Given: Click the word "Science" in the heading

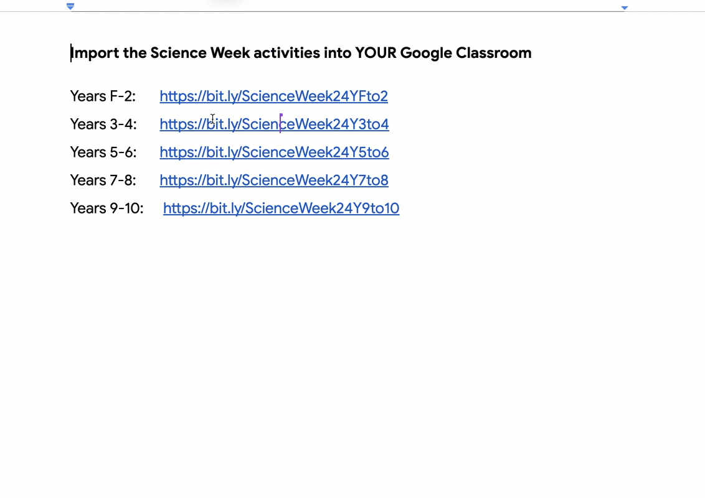Looking at the screenshot, I should click(178, 52).
